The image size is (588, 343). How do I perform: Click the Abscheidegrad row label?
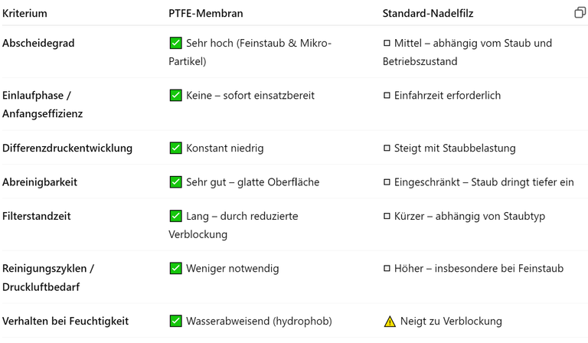pos(38,43)
